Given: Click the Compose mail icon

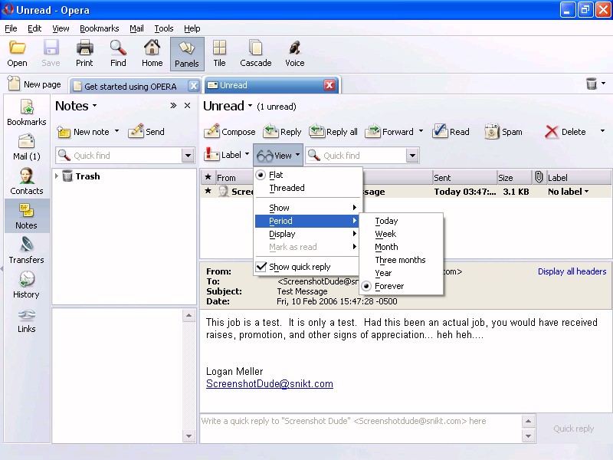Looking at the screenshot, I should (x=212, y=132).
